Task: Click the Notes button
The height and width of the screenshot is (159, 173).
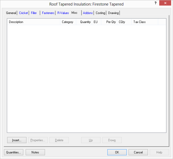Action: pyautogui.click(x=35, y=152)
